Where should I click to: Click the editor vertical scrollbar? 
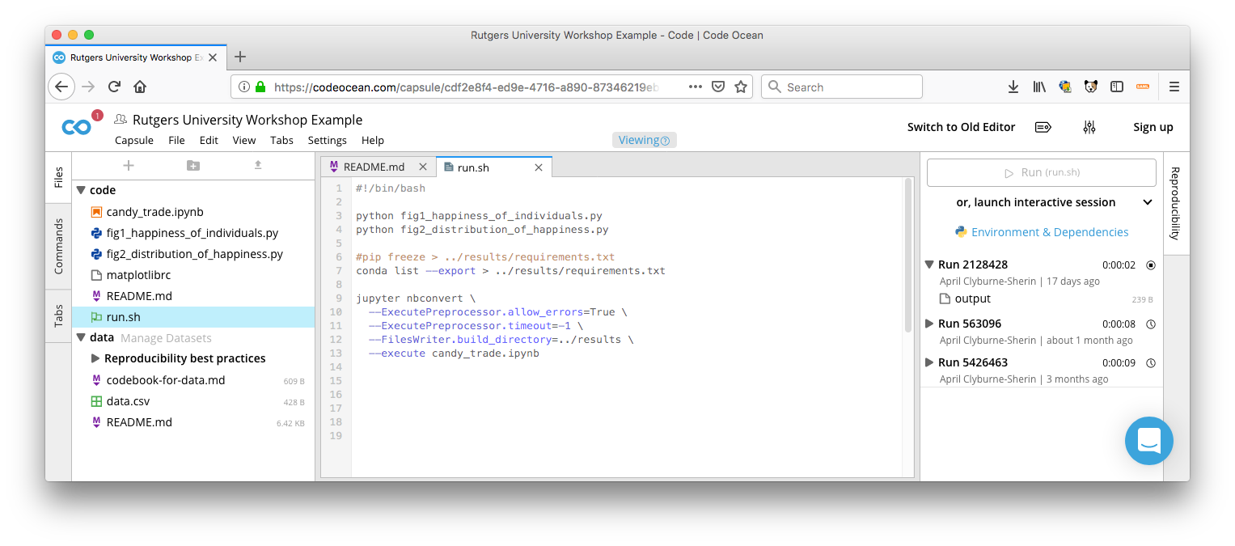click(908, 255)
